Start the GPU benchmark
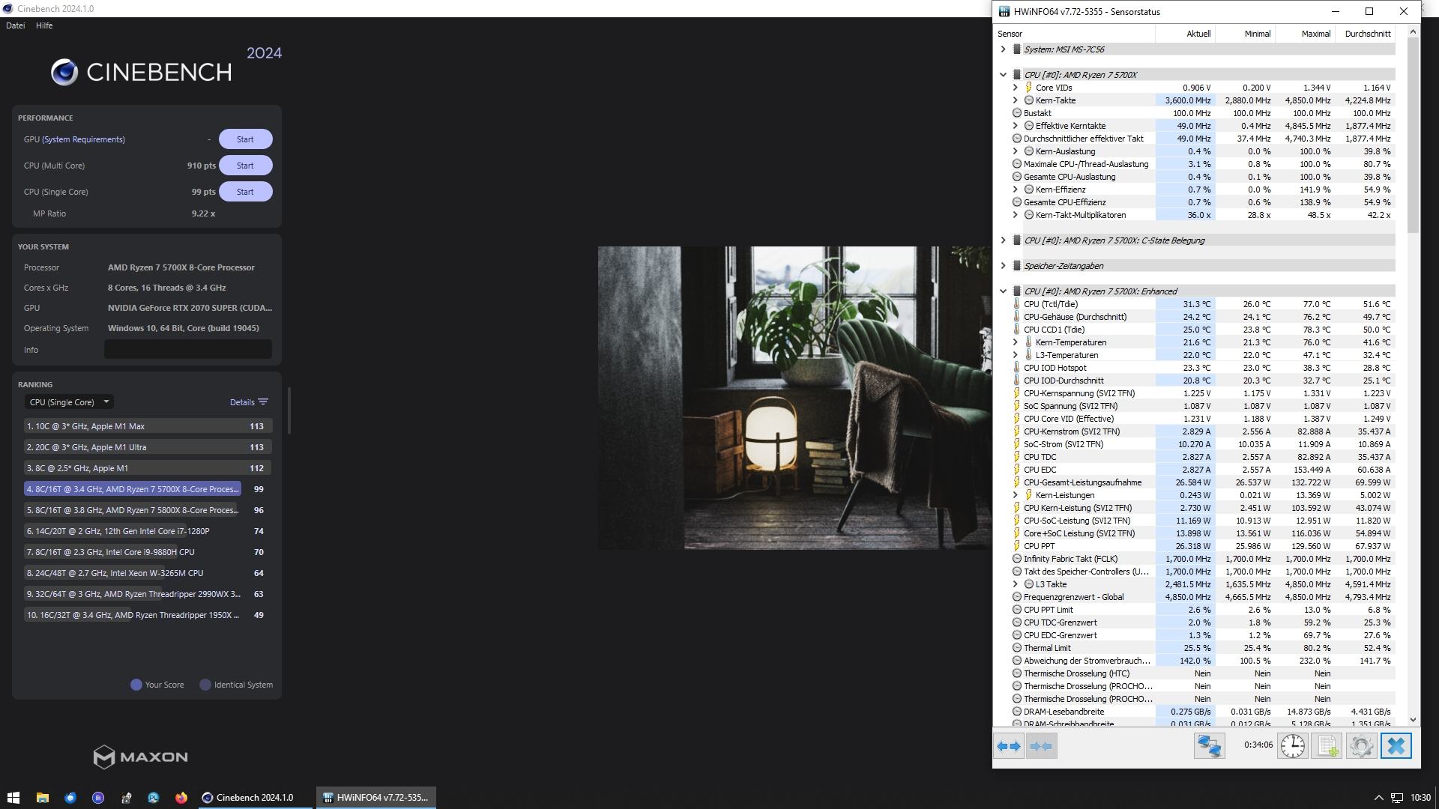 click(x=245, y=139)
